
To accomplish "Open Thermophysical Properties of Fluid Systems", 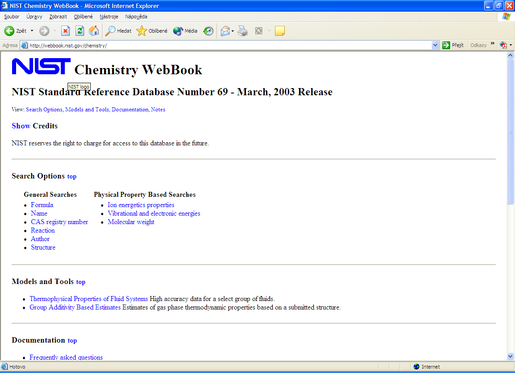I will 89,299.
